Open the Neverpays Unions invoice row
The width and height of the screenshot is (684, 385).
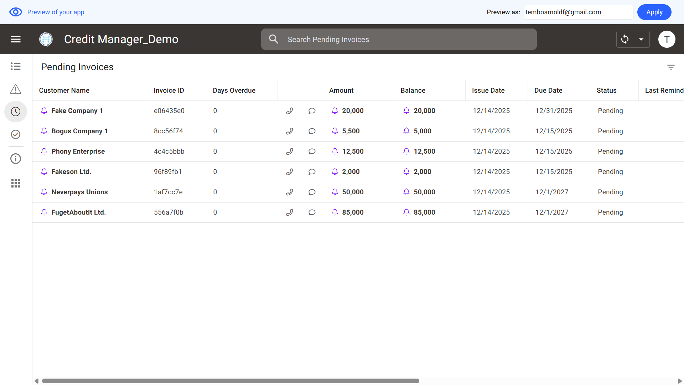pos(79,192)
